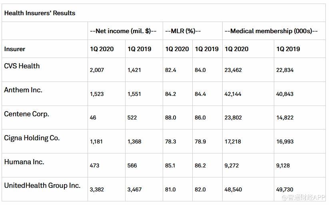Image resolution: width=329 pixels, height=205 pixels.
Task: Select the MLR (%) column group header
Action: [183, 31]
